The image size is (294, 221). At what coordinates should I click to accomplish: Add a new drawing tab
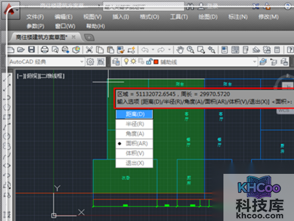pos(89,37)
